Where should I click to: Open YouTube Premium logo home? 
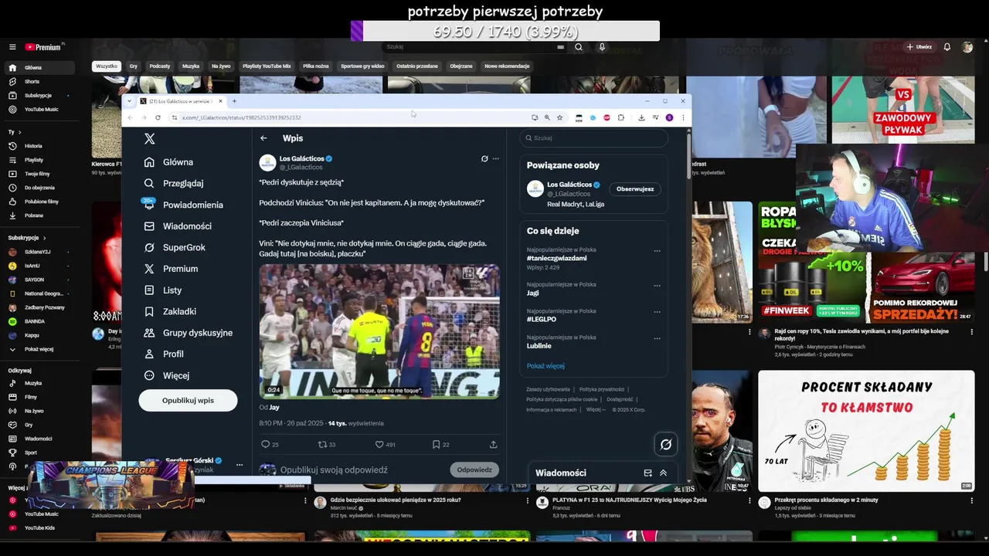(x=43, y=47)
